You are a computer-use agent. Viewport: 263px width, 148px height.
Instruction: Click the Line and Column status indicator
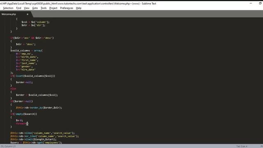[8, 146]
